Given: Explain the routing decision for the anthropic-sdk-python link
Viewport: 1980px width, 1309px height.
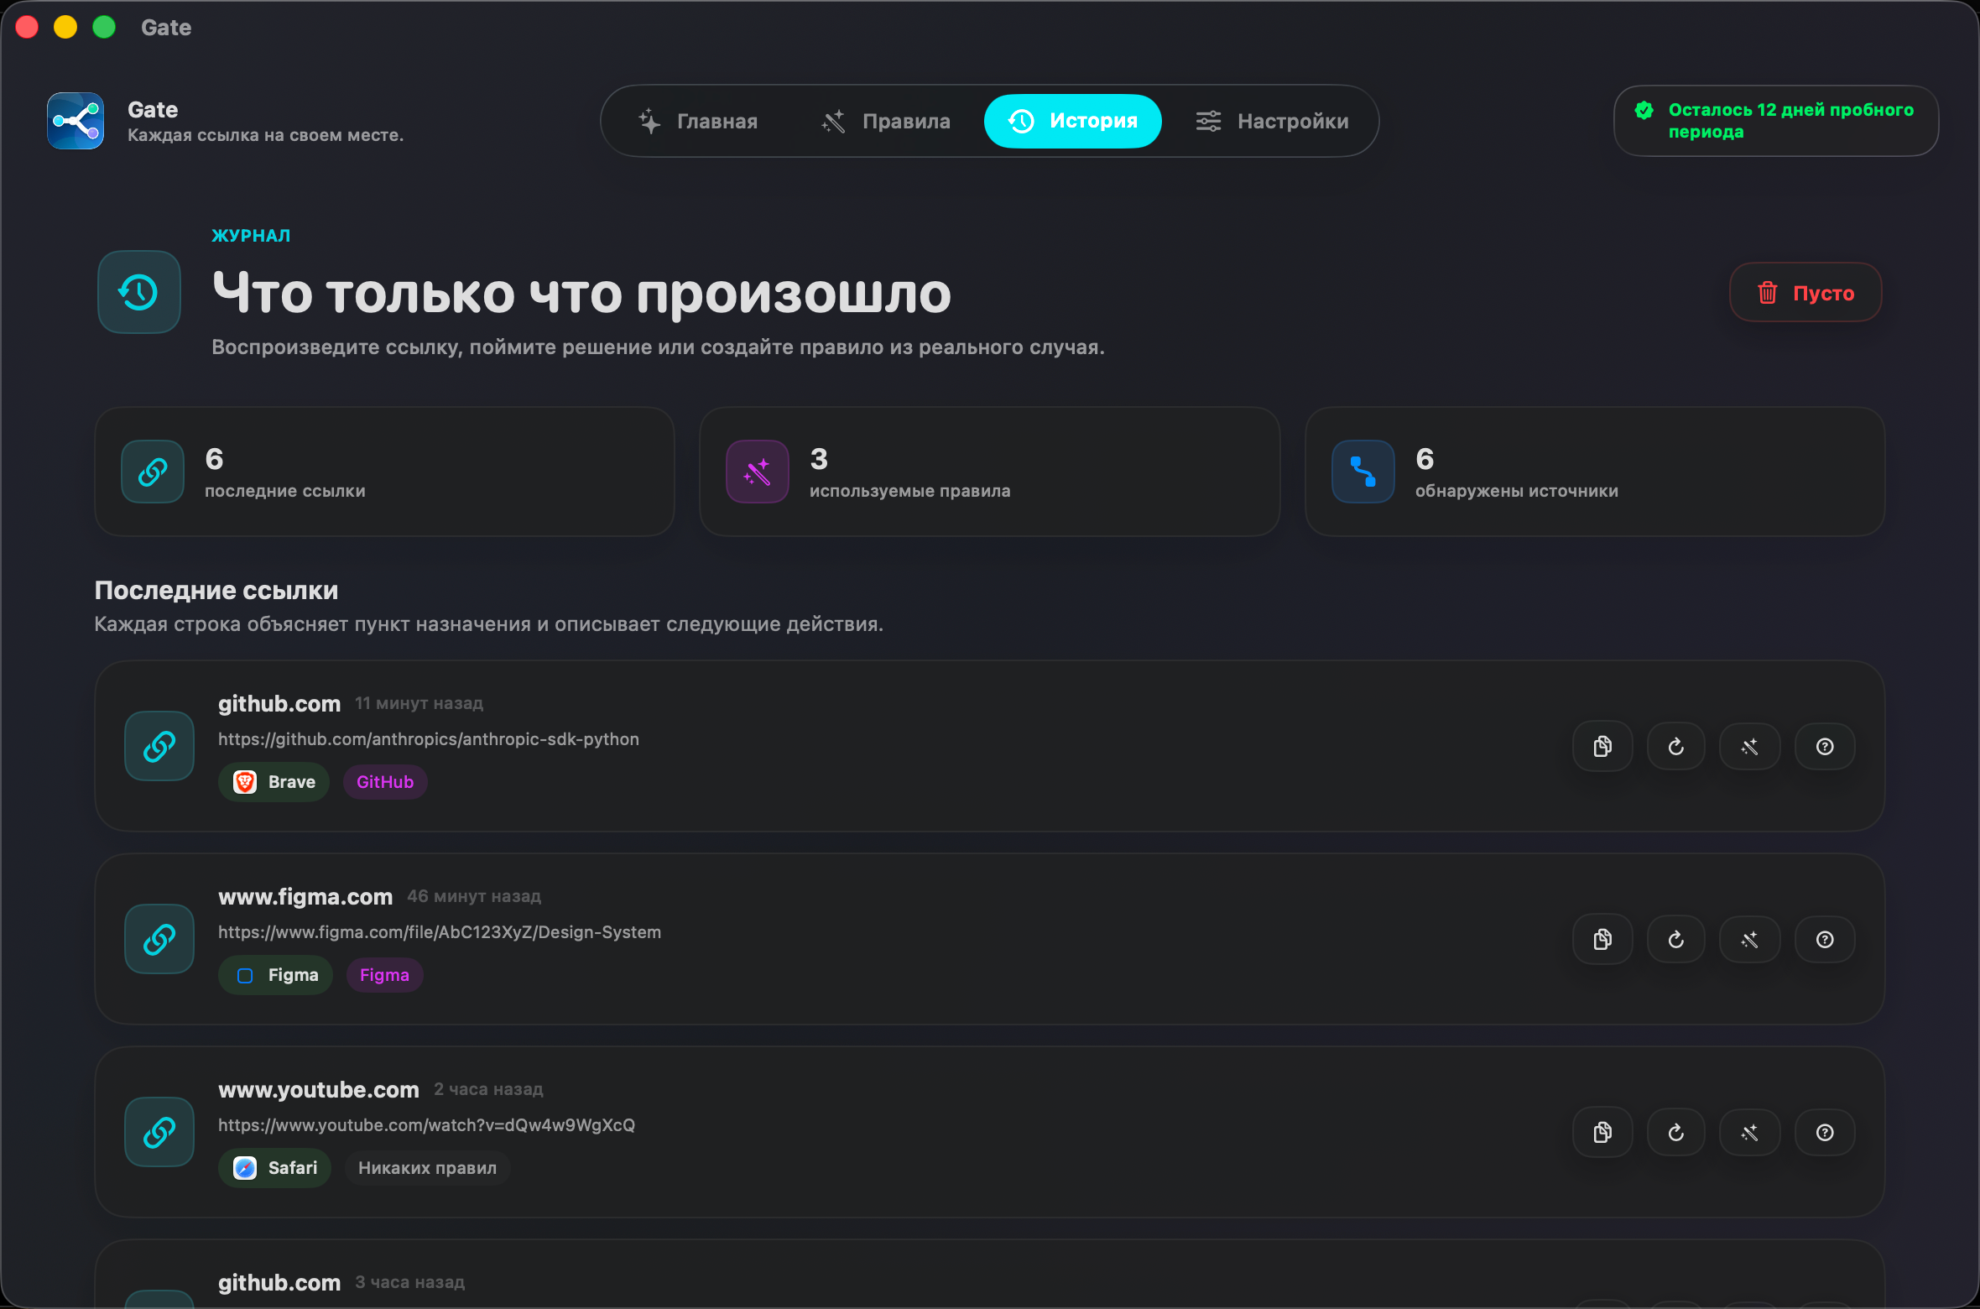Looking at the screenshot, I should point(1825,746).
